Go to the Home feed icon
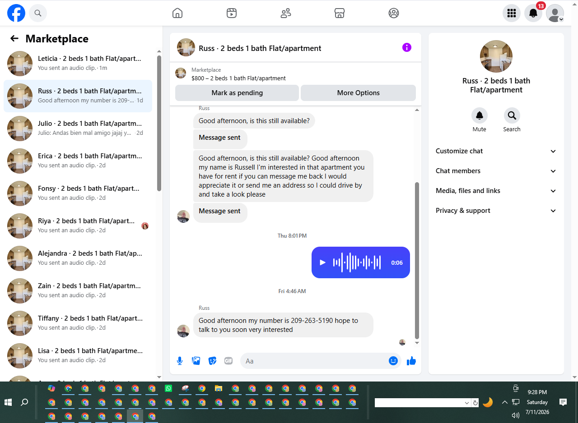The image size is (578, 423). coord(177,13)
